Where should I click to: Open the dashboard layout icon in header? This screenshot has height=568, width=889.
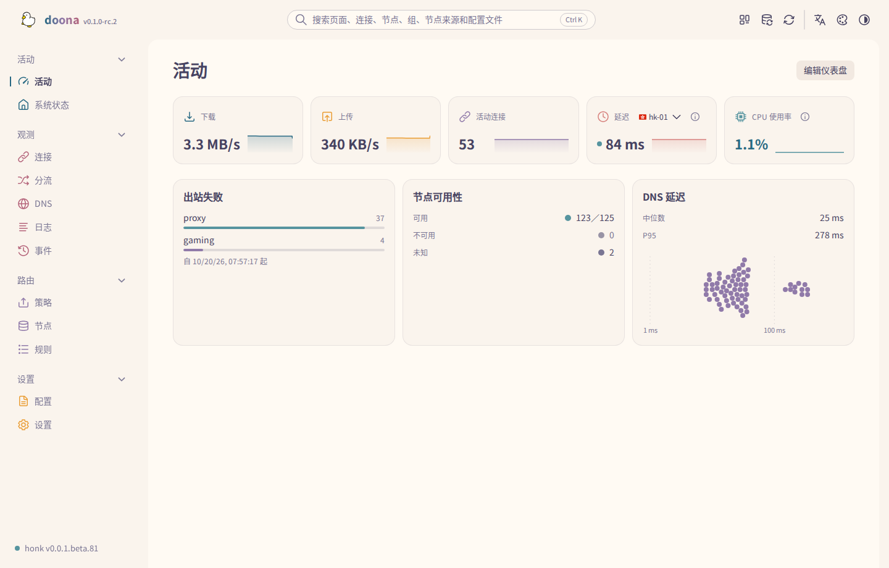tap(745, 20)
